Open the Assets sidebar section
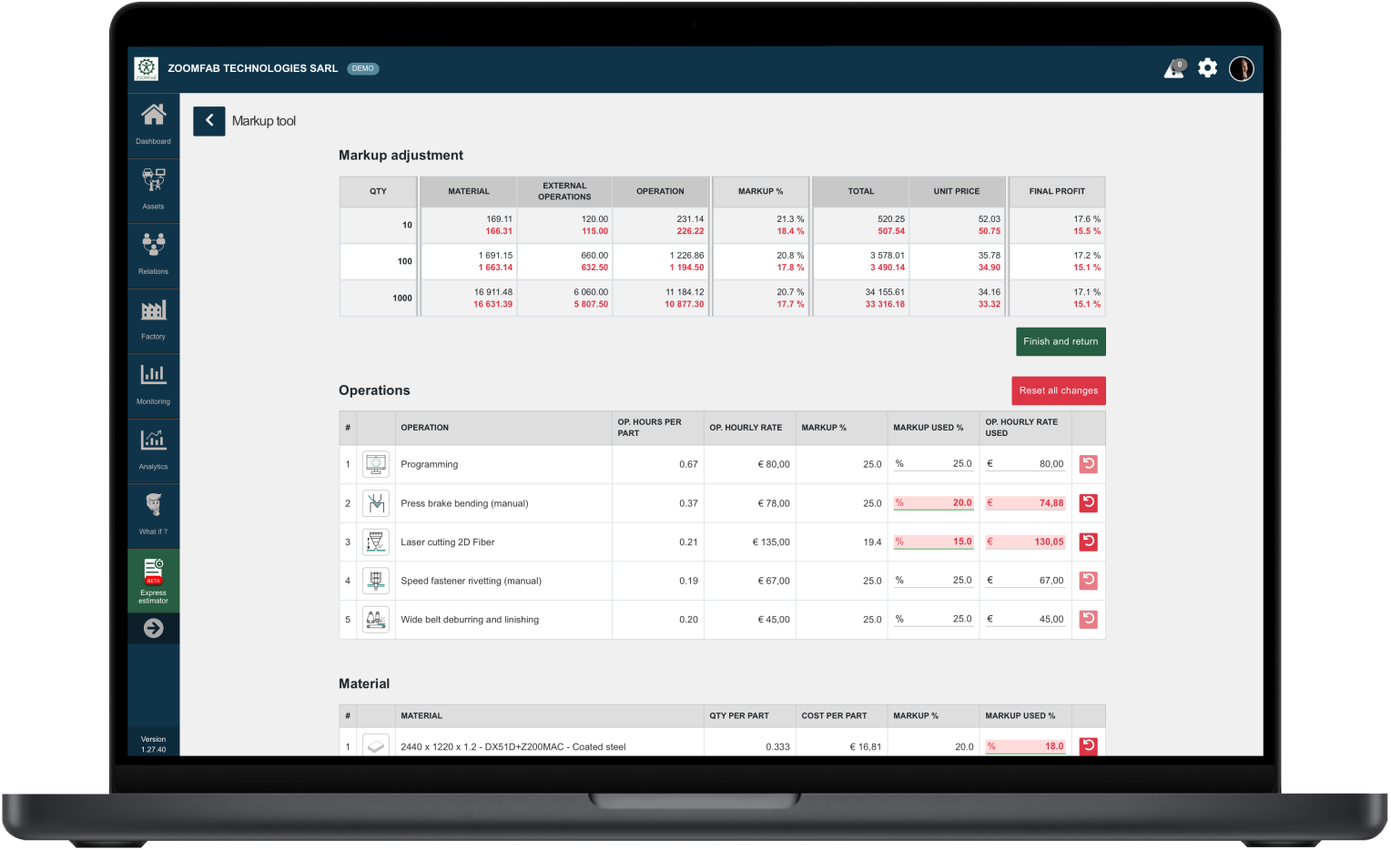The image size is (1391, 850). click(153, 189)
